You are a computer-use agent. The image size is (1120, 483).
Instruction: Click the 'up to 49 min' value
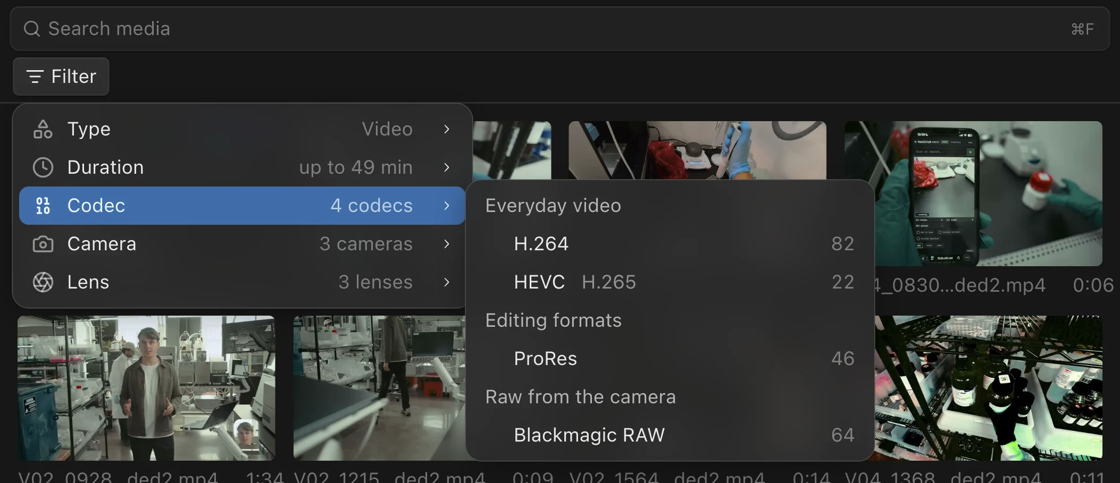356,168
